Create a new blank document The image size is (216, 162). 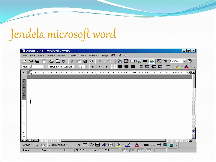tap(25, 61)
